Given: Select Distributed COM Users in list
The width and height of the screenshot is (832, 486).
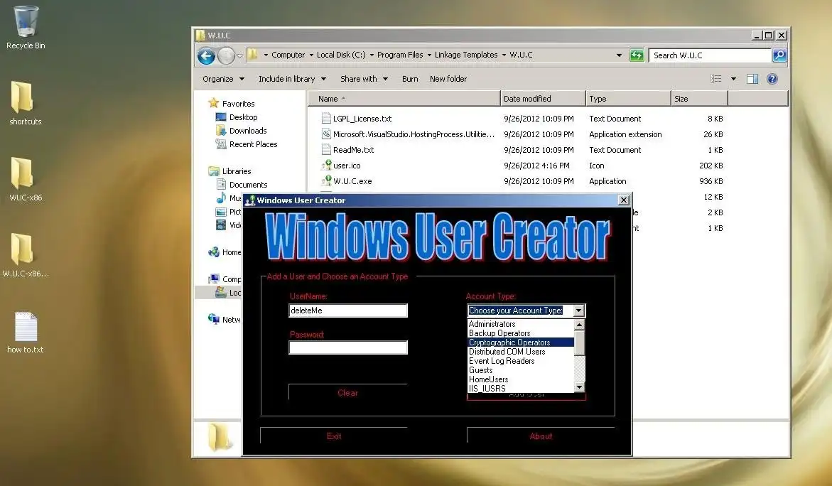Looking at the screenshot, I should pyautogui.click(x=521, y=352).
